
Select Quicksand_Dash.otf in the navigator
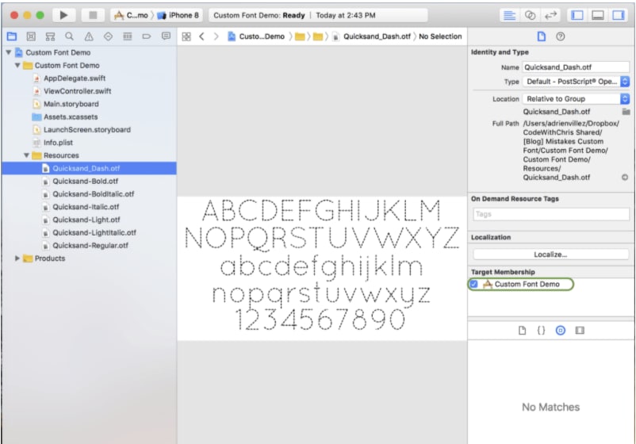click(x=89, y=168)
